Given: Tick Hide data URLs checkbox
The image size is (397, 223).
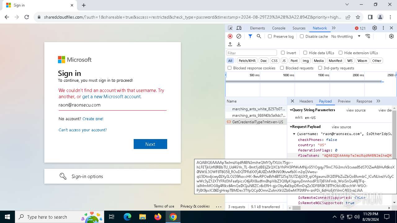Looking at the screenshot, I should pos(305,53).
